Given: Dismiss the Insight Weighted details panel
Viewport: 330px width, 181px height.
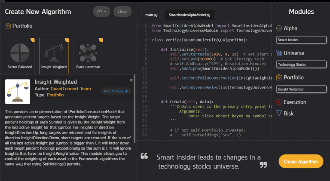Looking at the screenshot, I should click(x=131, y=80).
